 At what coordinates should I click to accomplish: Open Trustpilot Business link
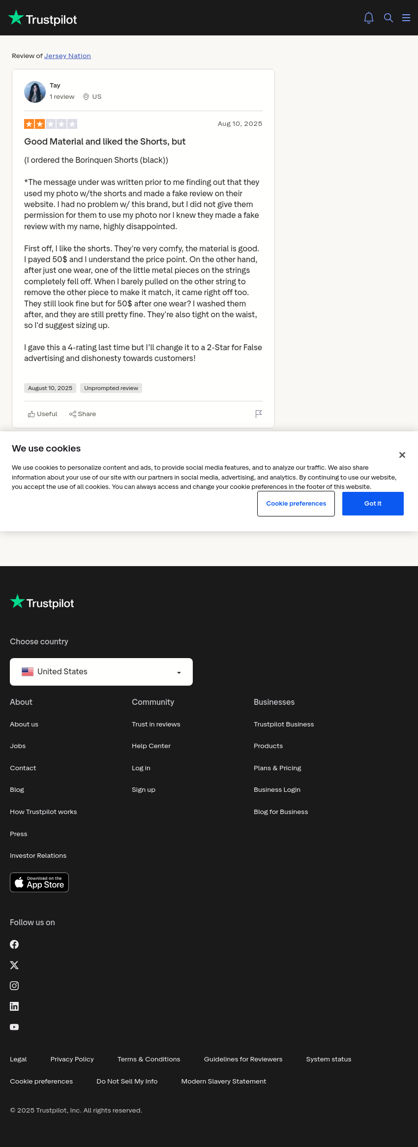coord(284,724)
